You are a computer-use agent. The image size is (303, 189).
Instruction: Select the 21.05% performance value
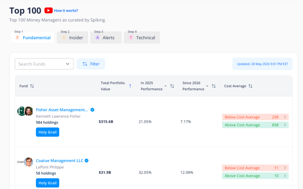pos(145,122)
